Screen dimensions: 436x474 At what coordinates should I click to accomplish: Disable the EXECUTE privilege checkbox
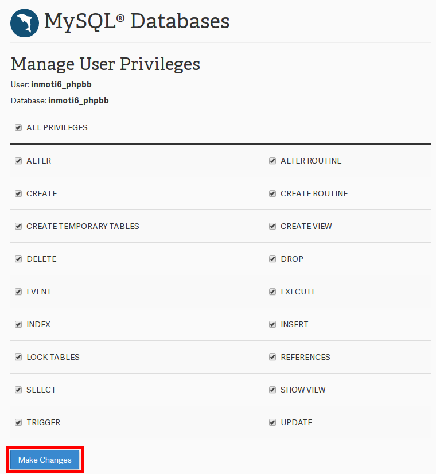coord(272,292)
